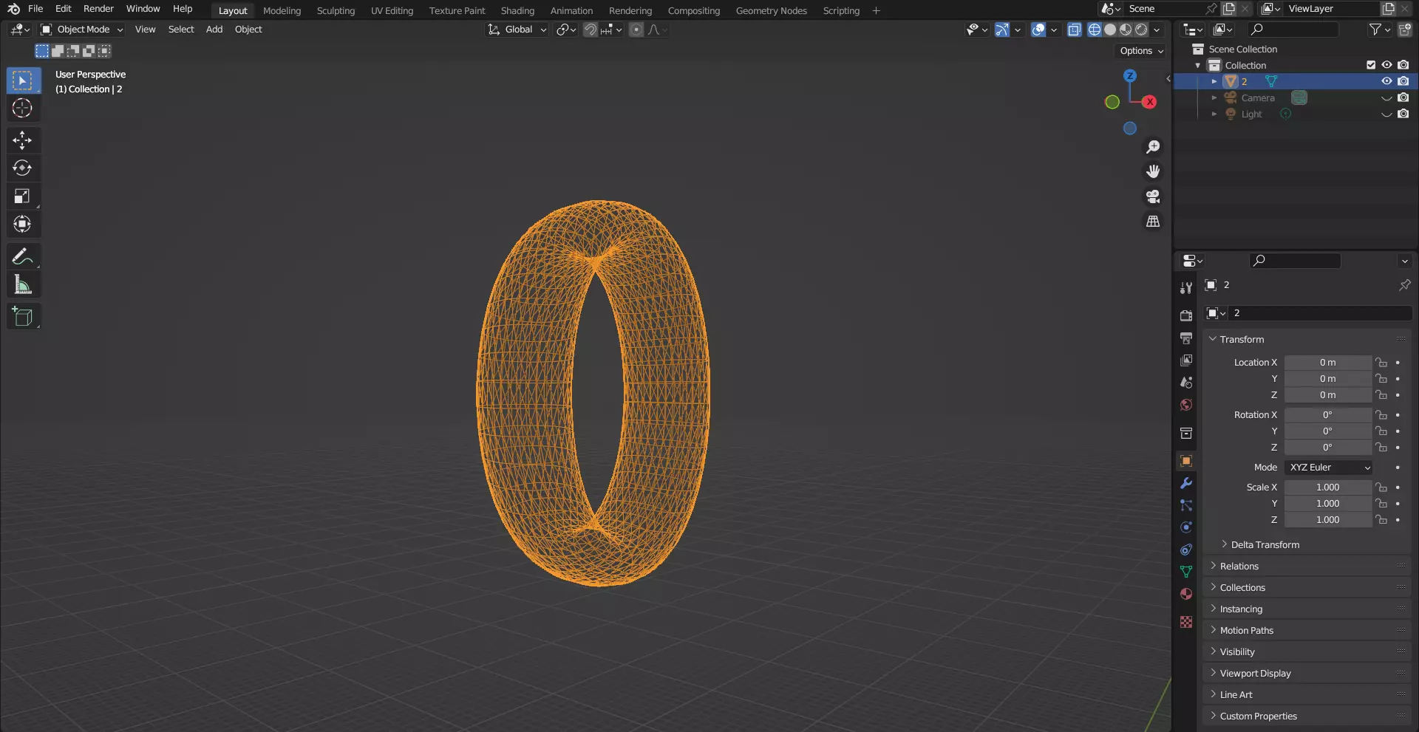Click the blue Z axis gizmo
Viewport: 1419px width, 732px height.
point(1130,76)
